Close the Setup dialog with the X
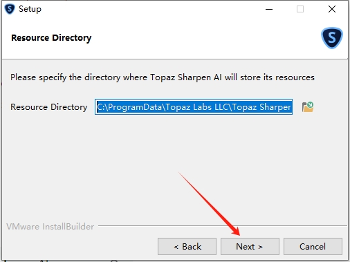The image size is (350, 262). pyautogui.click(x=332, y=9)
